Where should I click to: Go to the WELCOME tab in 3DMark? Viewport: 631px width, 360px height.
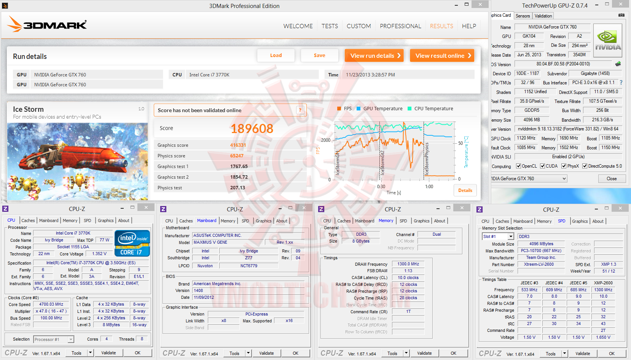[x=298, y=26]
